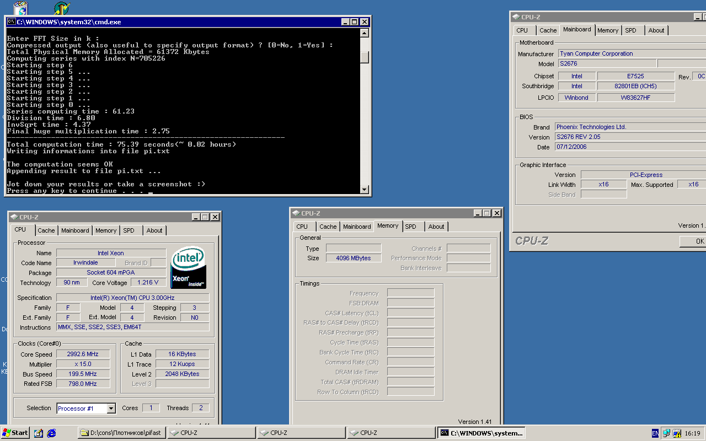The height and width of the screenshot is (441, 706).
Task: Click the Code Name Irwindale field
Action: click(85, 262)
